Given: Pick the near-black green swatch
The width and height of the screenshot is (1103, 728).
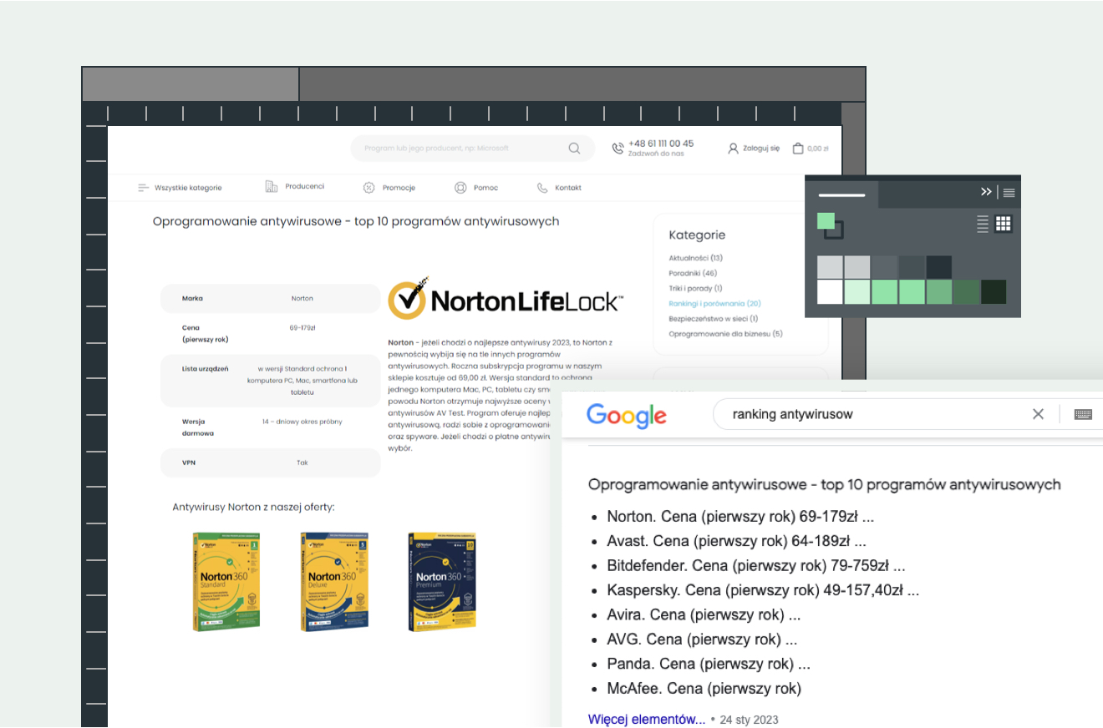Looking at the screenshot, I should 994,292.
